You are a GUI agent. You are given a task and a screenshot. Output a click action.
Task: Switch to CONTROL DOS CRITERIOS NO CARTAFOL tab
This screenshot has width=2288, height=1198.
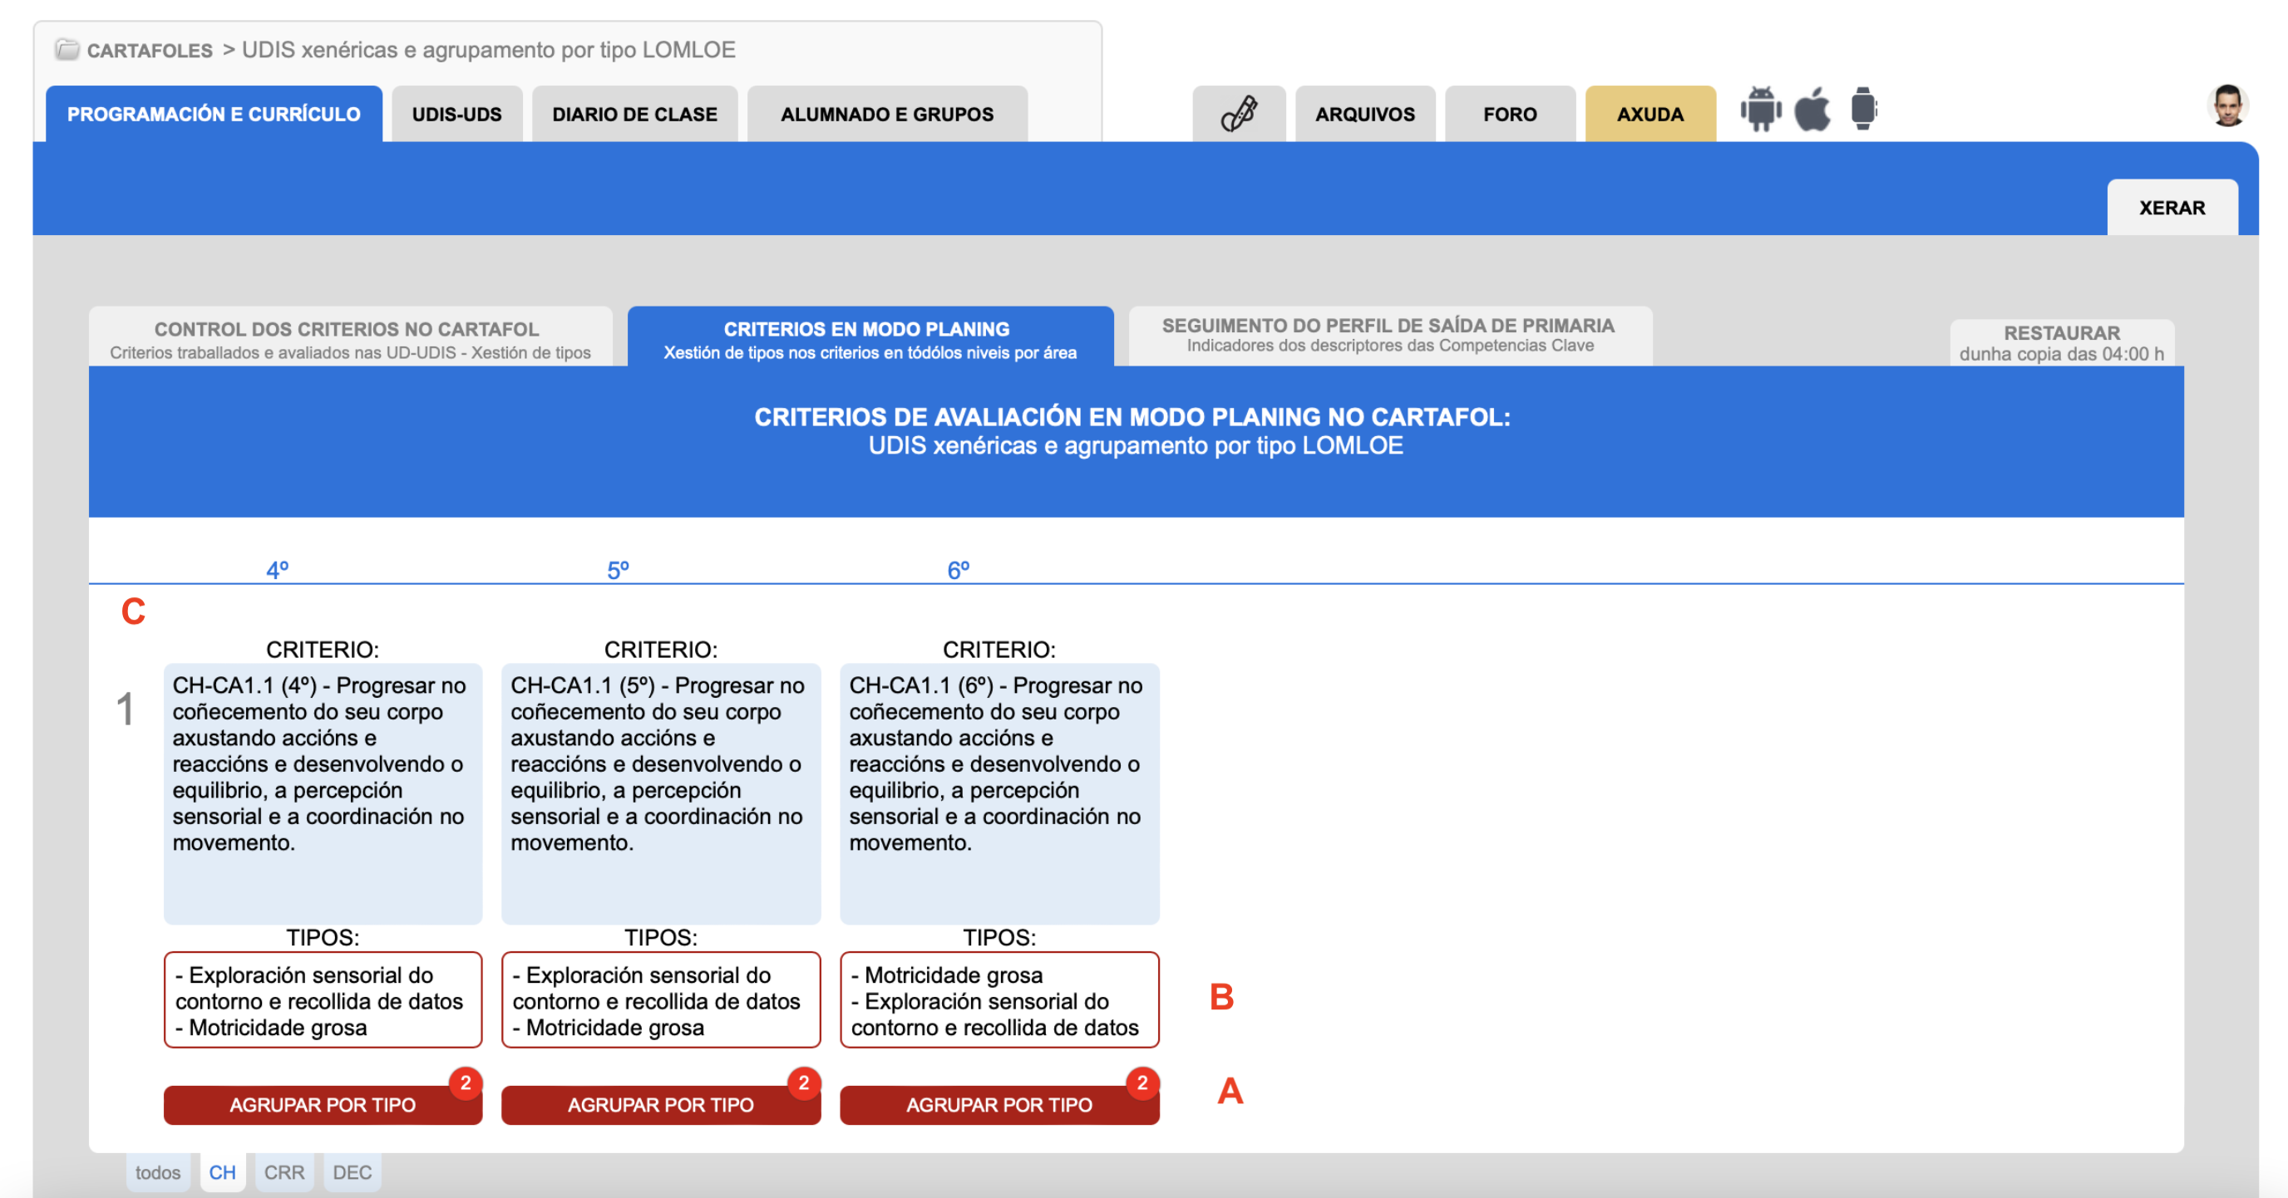pos(350,338)
